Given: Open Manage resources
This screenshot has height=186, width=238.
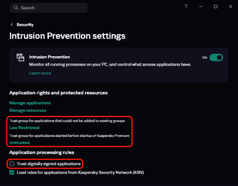Looking at the screenshot, I should (28, 110).
